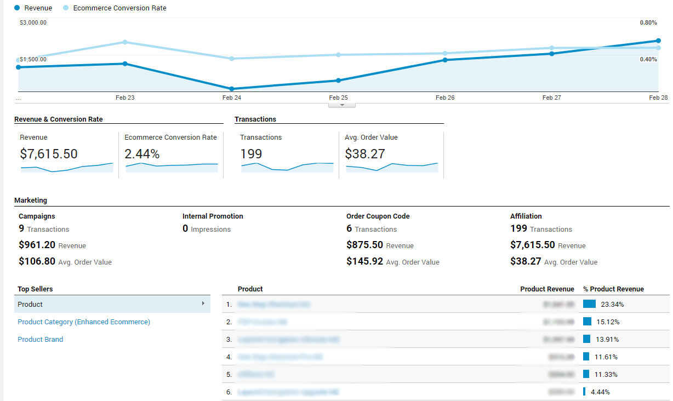Select the Feb 27 Conversion Rate data point
Viewport: 673px width, 401px height.
(551, 48)
